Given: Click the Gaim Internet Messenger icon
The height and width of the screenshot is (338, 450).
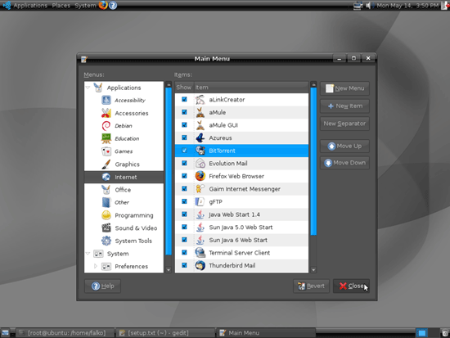Looking at the screenshot, I should [x=200, y=189].
